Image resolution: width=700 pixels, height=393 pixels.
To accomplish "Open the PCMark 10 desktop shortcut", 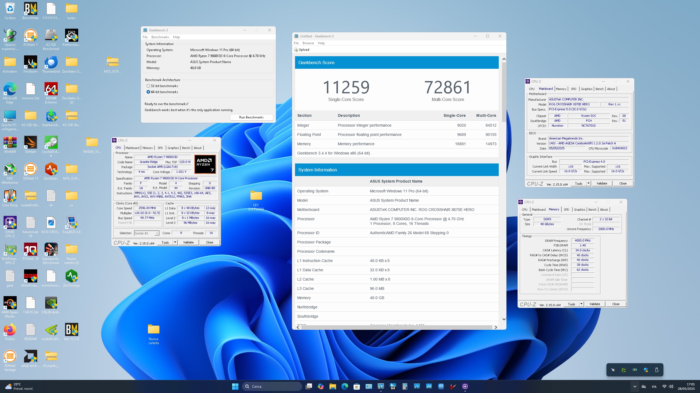I will 30,252.
